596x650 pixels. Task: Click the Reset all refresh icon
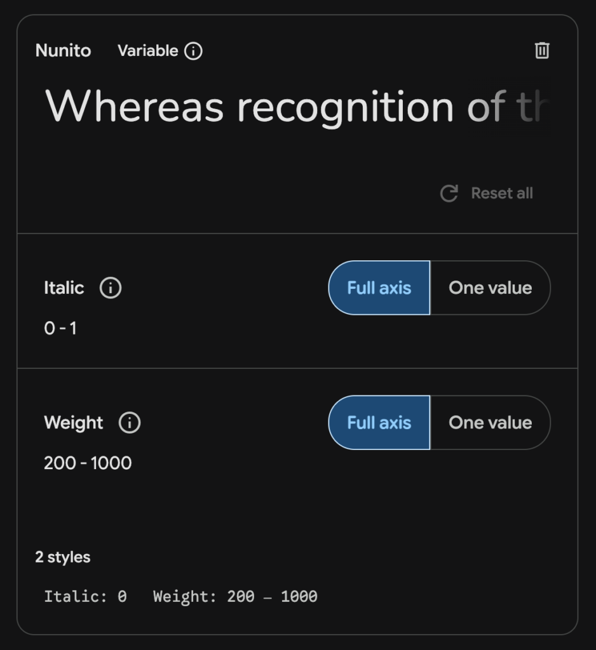pyautogui.click(x=450, y=193)
